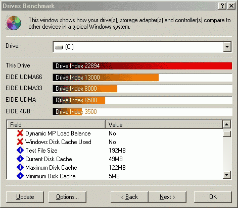Click blue info icon for Current Disk Cache

coord(20,159)
